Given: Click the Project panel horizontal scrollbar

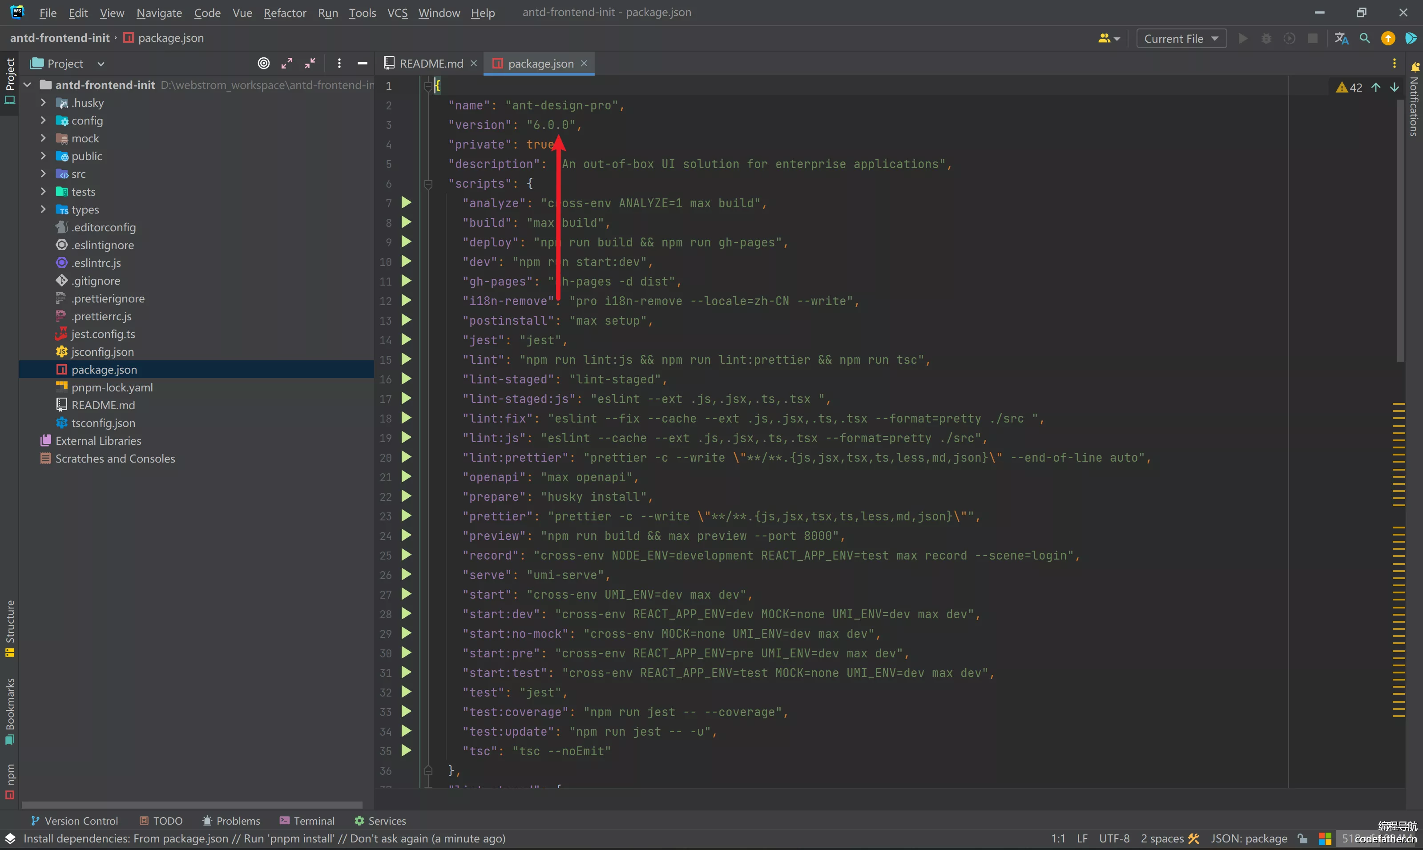Looking at the screenshot, I should click(192, 804).
